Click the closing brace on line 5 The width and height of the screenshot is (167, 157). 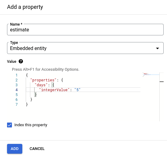click(x=35, y=95)
